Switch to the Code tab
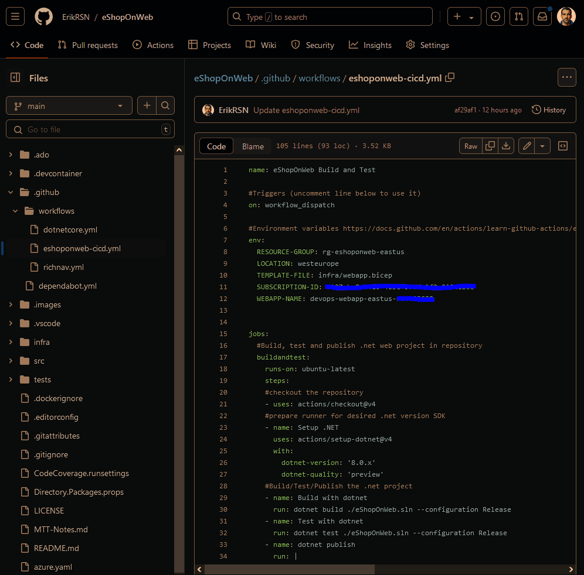The image size is (584, 575). (x=27, y=45)
